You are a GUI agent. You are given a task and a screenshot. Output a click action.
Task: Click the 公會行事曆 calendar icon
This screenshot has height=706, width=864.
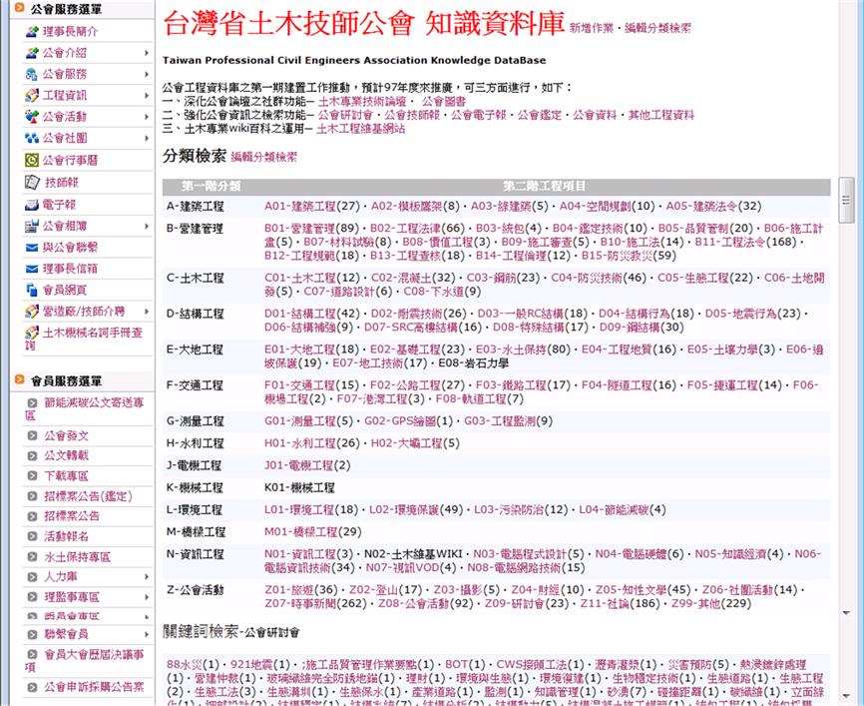[31, 160]
